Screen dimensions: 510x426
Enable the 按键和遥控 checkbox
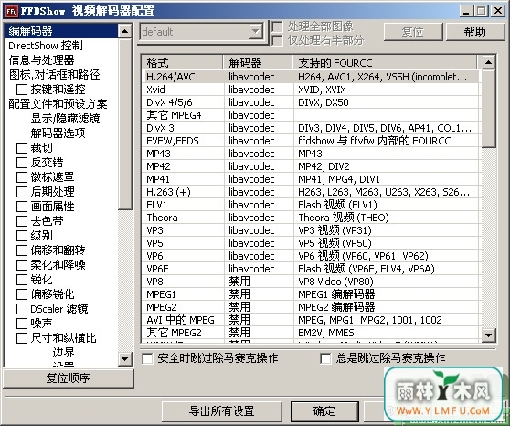(22, 90)
